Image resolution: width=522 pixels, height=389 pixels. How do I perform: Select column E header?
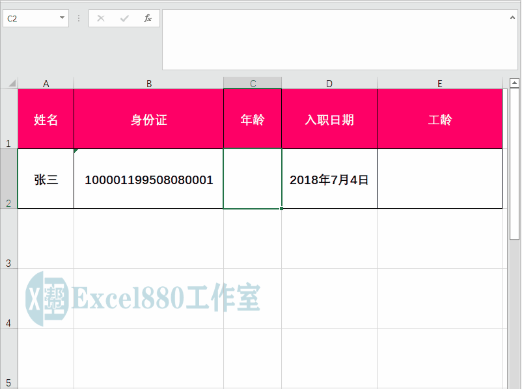[x=440, y=83]
